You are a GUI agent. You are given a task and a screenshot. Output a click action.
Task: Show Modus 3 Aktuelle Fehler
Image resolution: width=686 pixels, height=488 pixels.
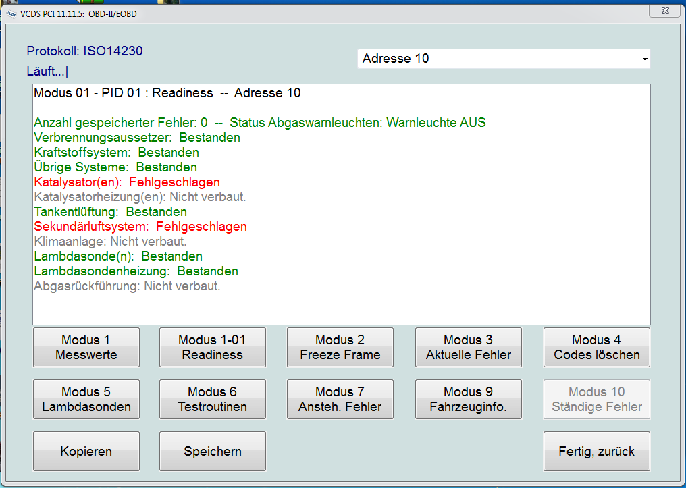click(x=468, y=347)
